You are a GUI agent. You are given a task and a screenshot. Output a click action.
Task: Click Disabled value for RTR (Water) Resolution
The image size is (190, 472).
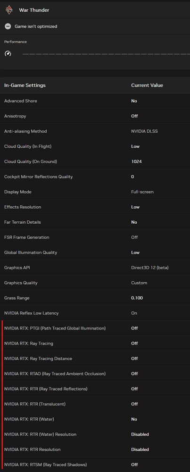[140, 434]
